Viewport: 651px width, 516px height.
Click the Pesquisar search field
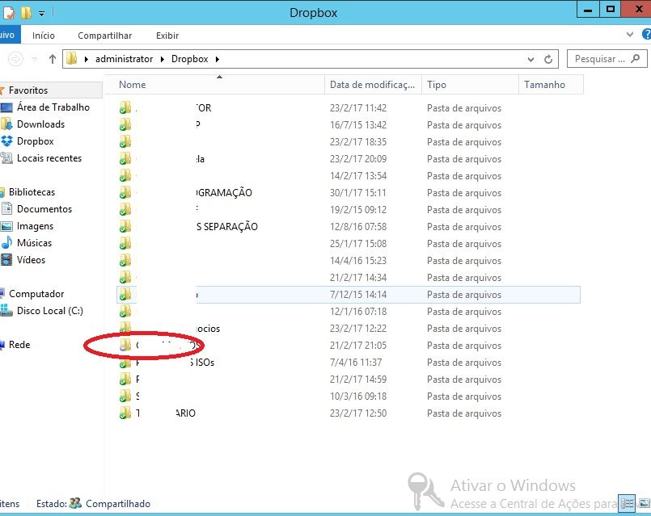click(598, 59)
